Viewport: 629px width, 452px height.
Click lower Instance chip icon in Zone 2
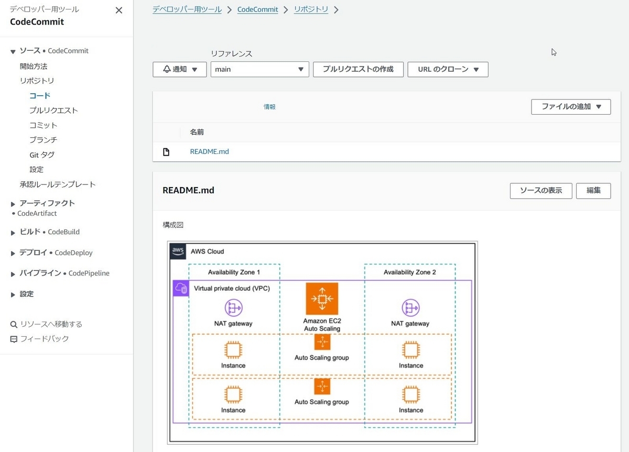410,394
